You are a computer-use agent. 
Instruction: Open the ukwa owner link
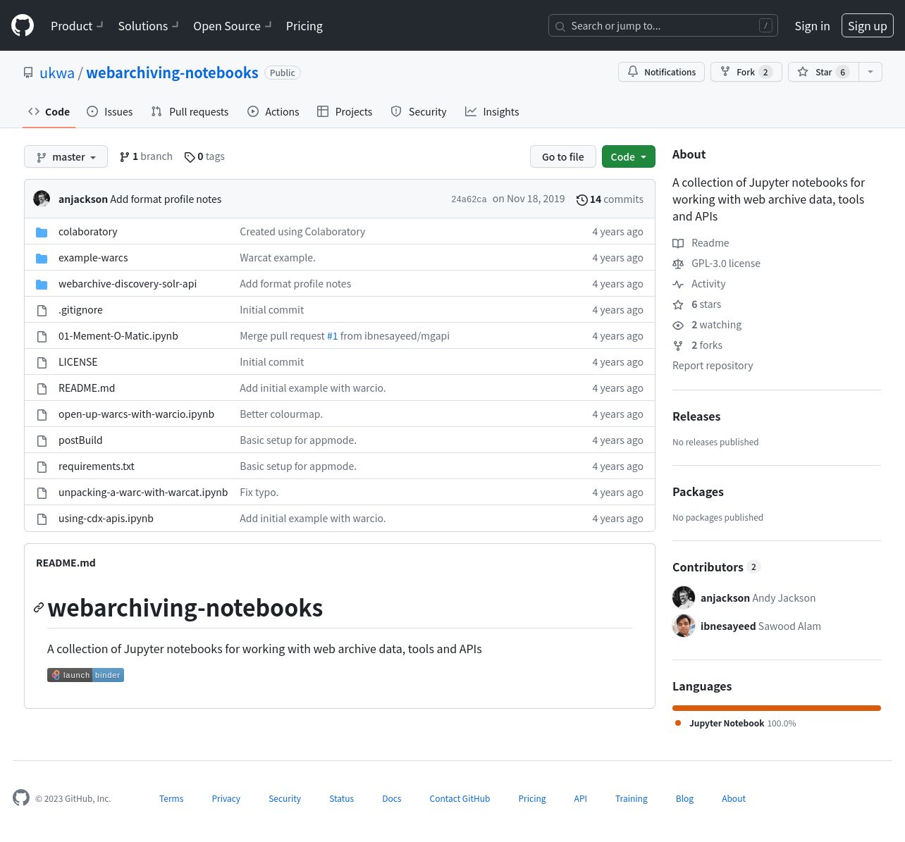pos(57,73)
